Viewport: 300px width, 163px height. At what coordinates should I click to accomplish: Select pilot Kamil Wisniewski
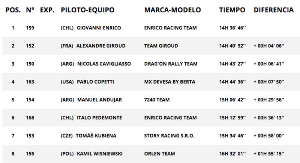point(101,154)
